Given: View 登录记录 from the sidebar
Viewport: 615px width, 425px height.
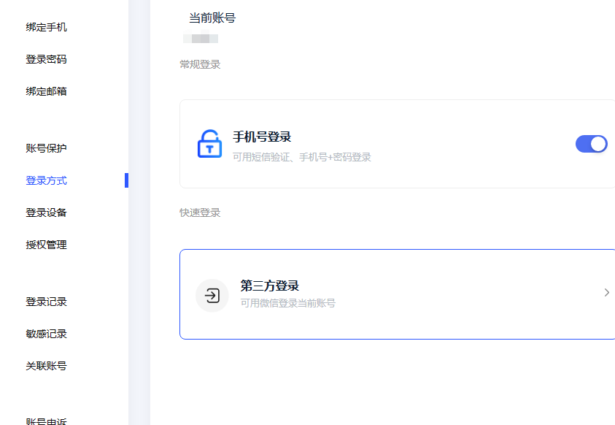Looking at the screenshot, I should (46, 302).
